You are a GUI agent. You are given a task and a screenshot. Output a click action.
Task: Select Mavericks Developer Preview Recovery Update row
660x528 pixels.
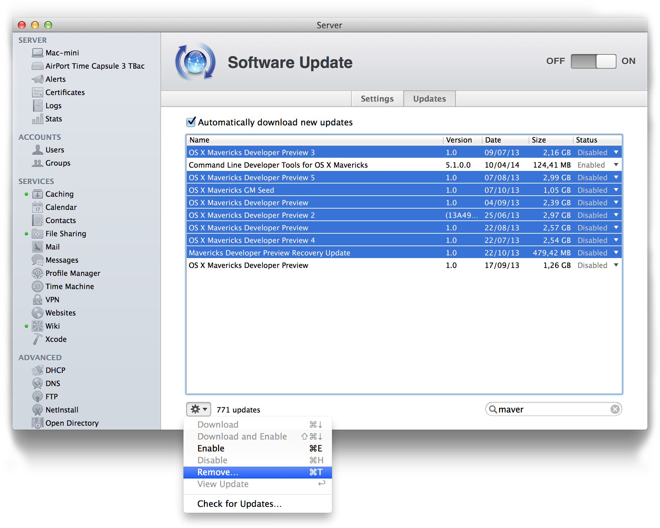click(404, 253)
